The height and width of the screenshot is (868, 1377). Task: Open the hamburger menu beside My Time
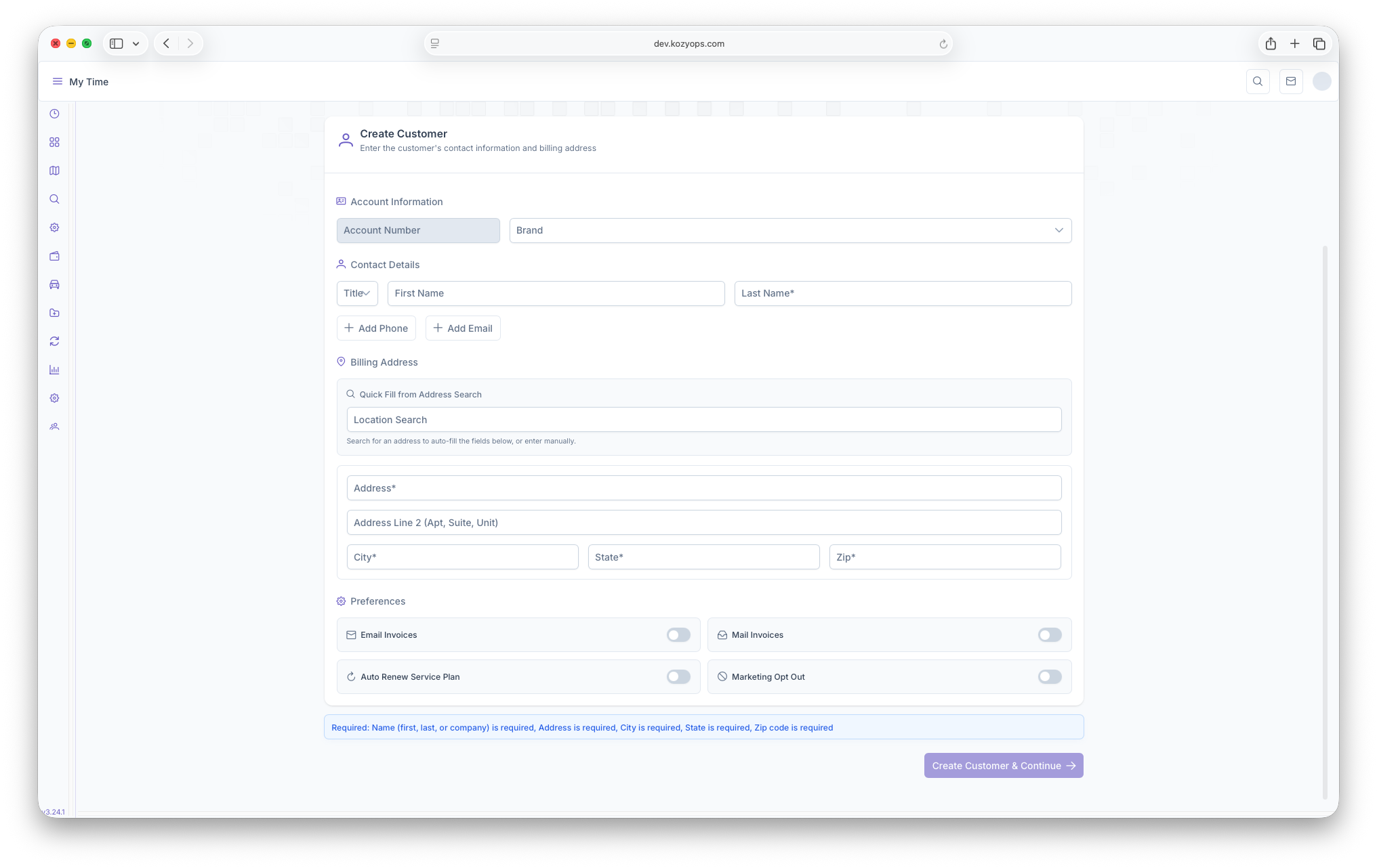(58, 81)
